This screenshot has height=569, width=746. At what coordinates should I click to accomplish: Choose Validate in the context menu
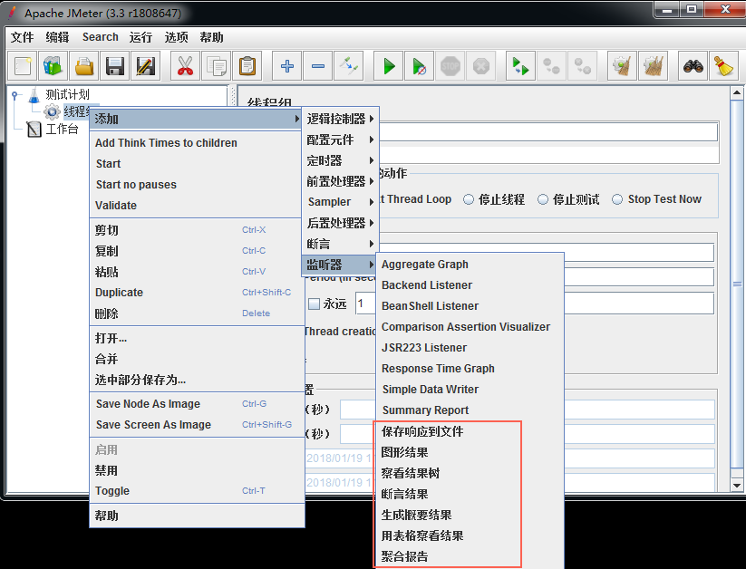point(197,206)
